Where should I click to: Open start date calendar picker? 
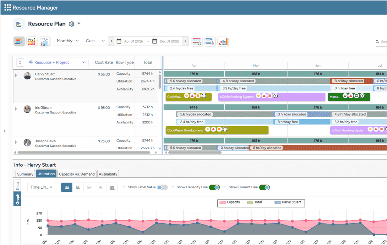(119, 41)
